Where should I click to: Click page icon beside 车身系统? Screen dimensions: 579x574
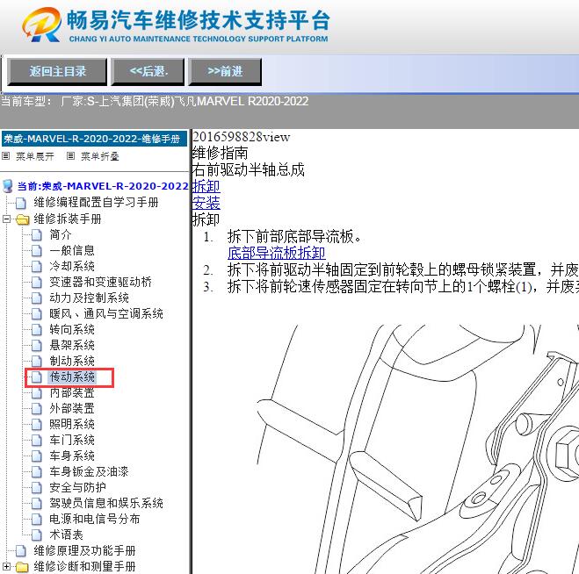pyautogui.click(x=37, y=456)
